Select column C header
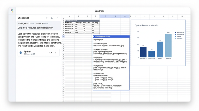This screenshot has height=111, width=199. [x=87, y=16]
